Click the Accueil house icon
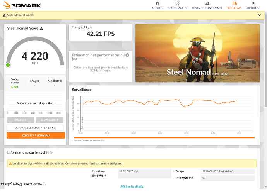This screenshot has height=191, width=267. [157, 3]
